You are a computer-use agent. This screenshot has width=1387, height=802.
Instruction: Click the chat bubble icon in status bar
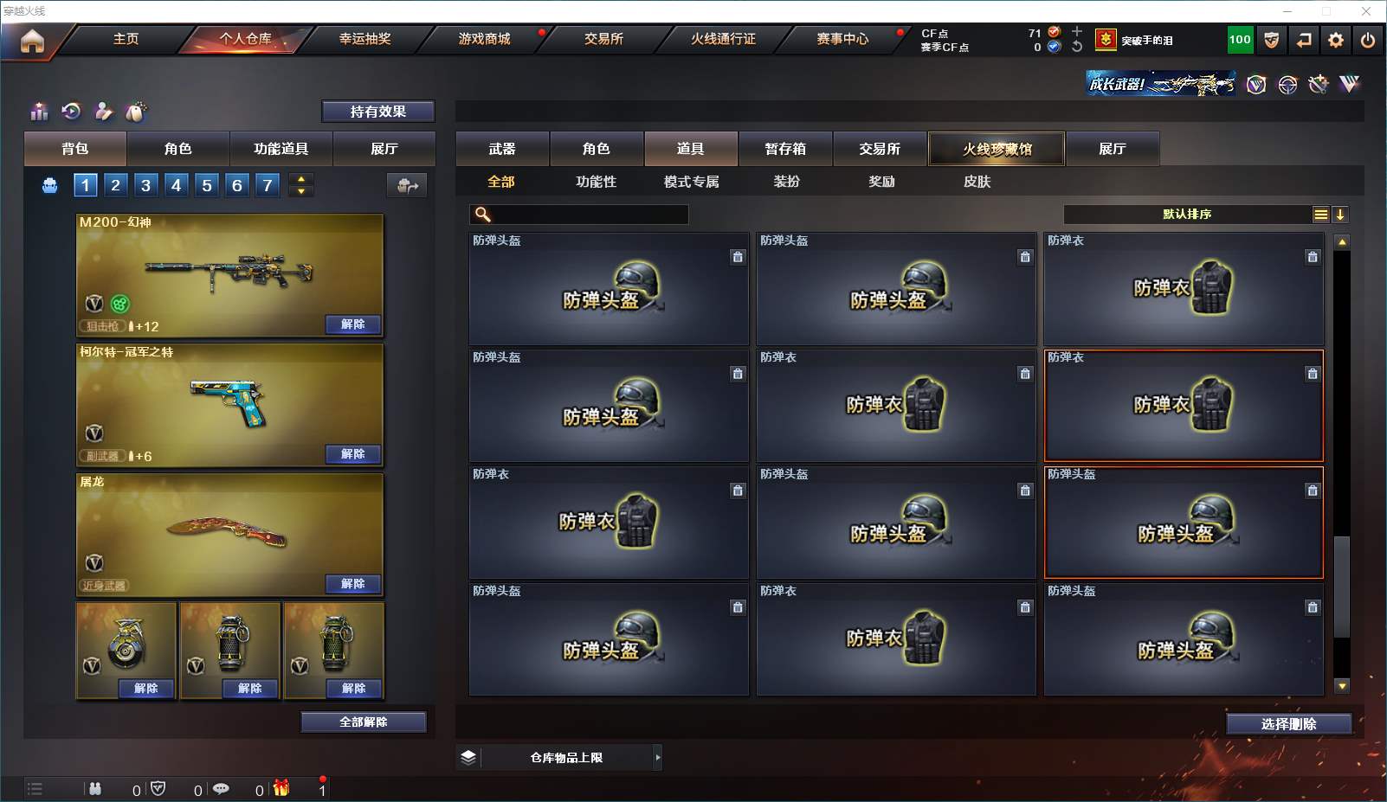point(221,788)
